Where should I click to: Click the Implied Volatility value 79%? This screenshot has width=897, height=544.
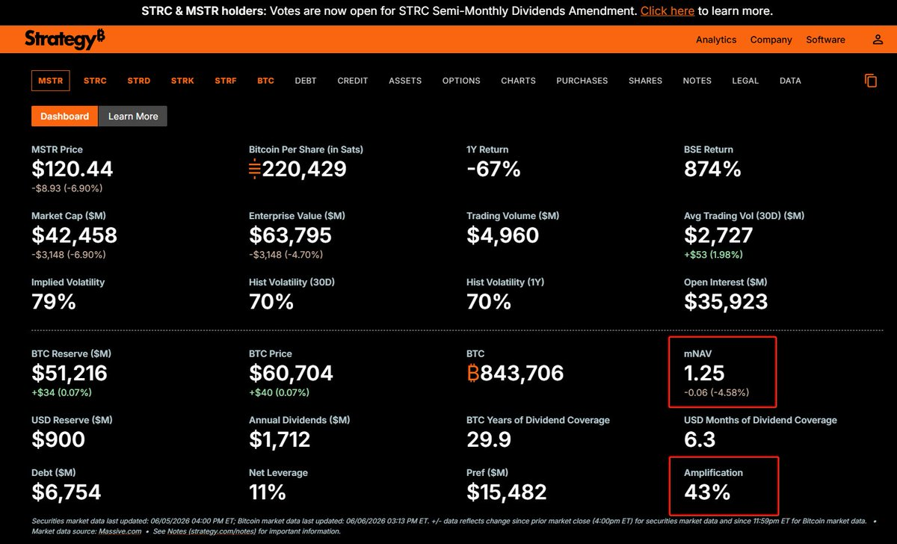click(54, 302)
